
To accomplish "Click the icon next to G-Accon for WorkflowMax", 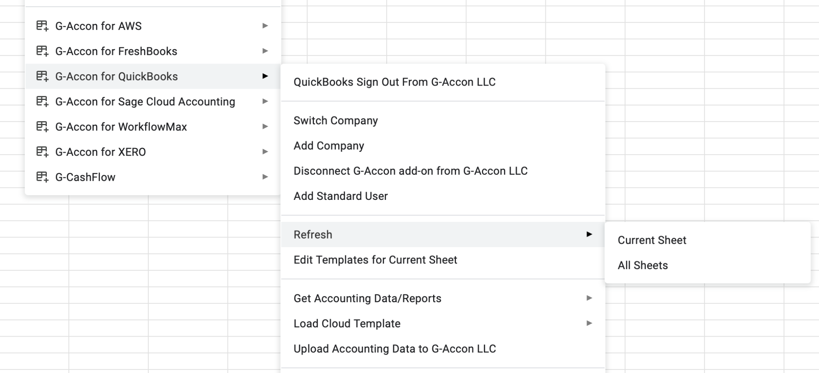I will [x=42, y=127].
